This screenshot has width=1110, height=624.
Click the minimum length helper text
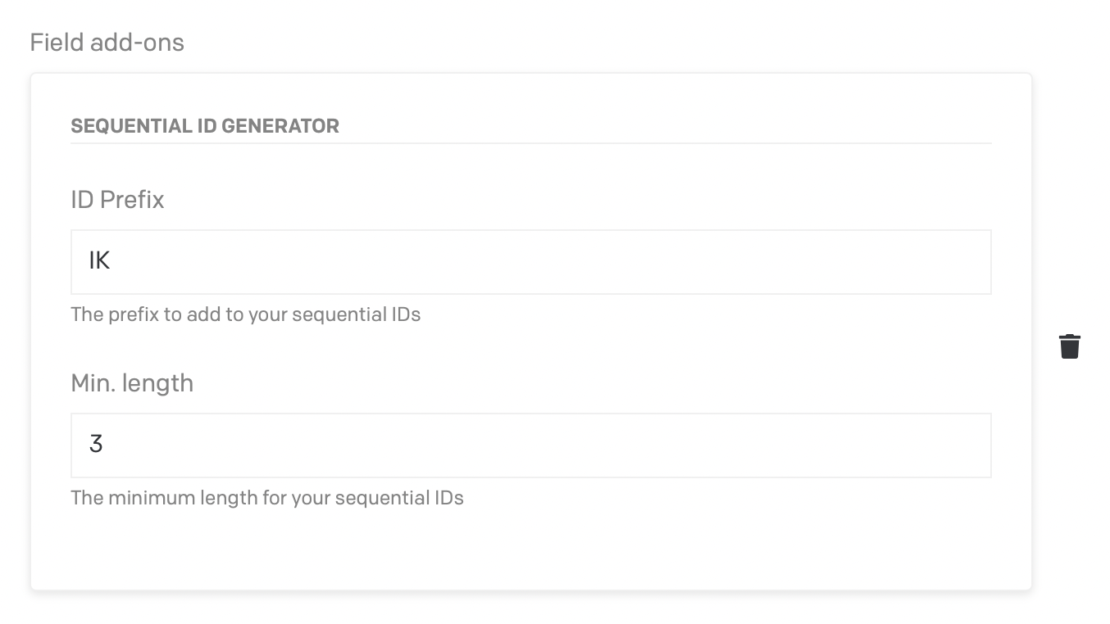[266, 497]
